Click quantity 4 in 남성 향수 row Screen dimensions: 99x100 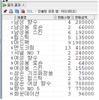tap(69, 22)
